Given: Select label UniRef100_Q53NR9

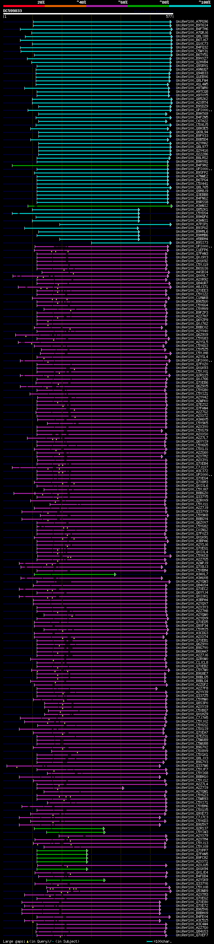Looking at the screenshot, I should click(x=192, y=891).
